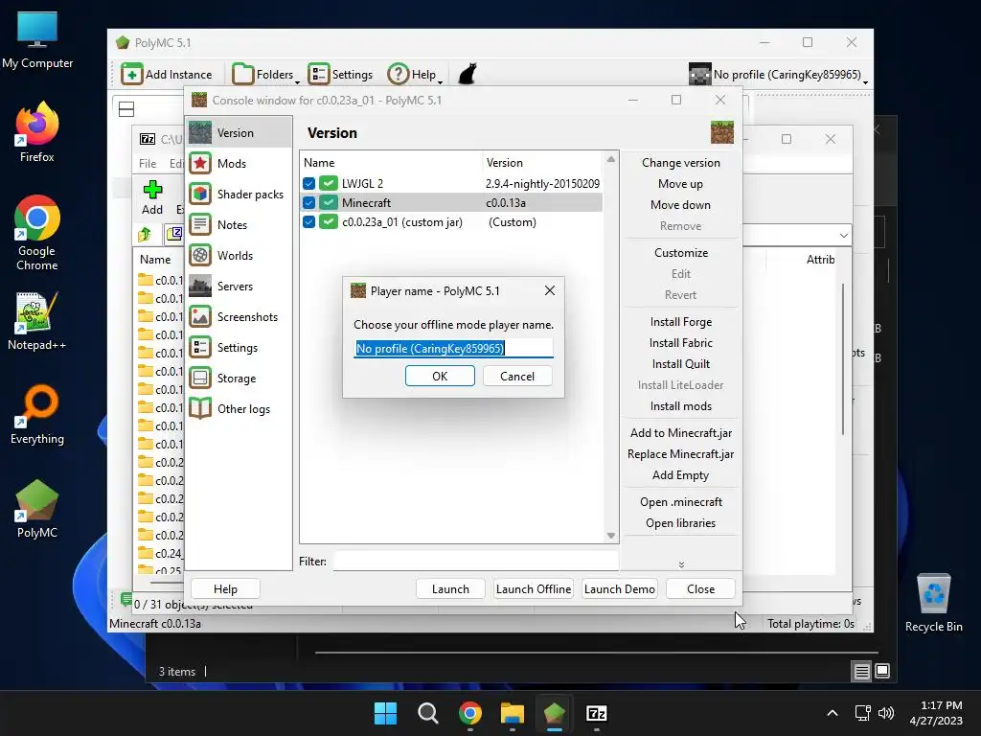The height and width of the screenshot is (736, 981).
Task: Open the Windows Start menu
Action: point(385,713)
